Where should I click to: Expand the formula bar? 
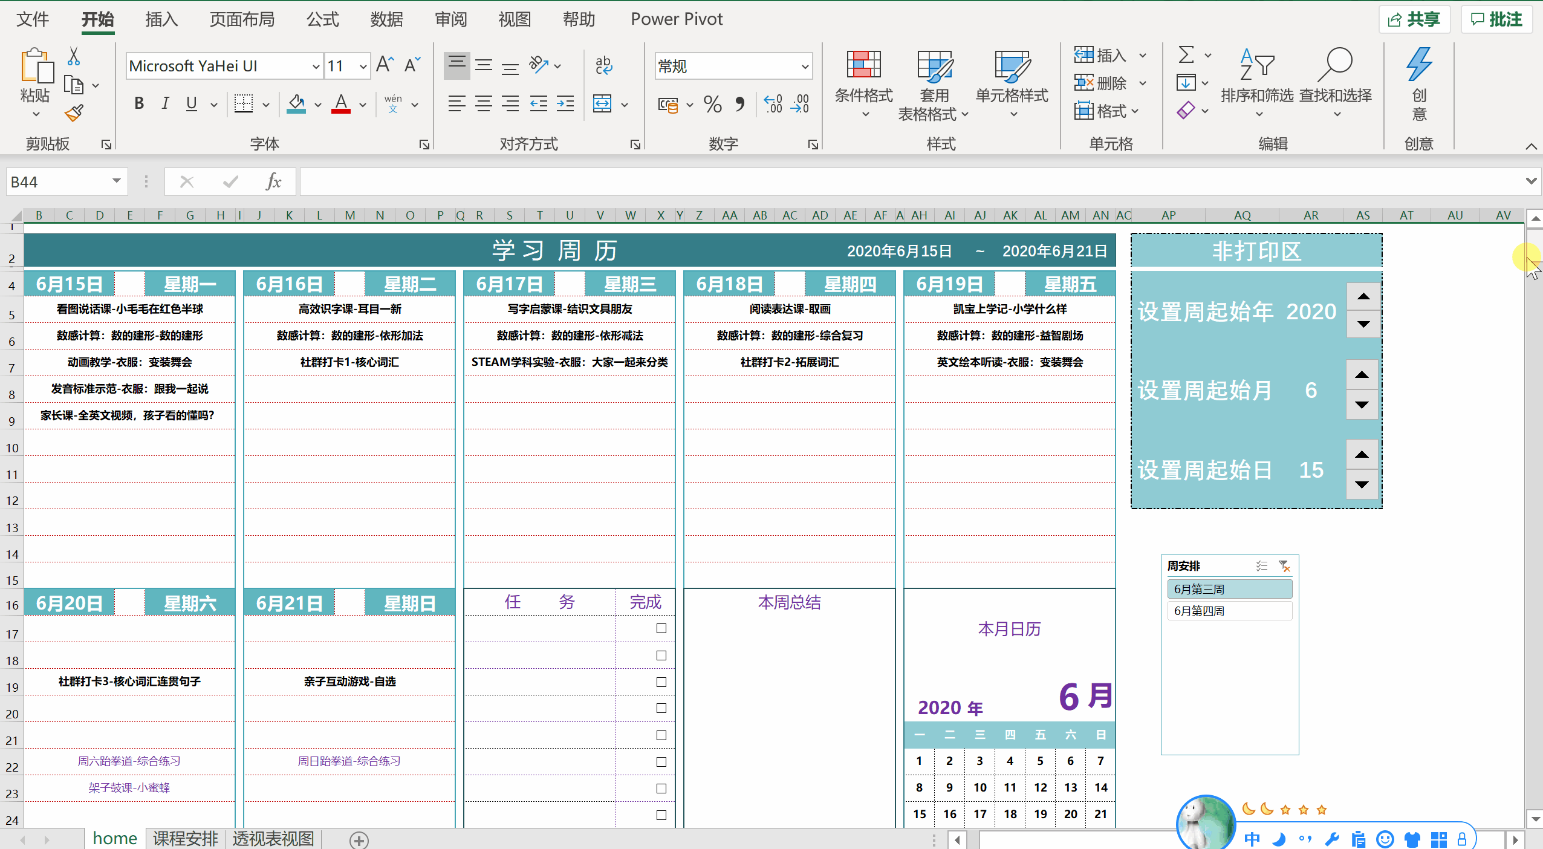(x=1531, y=181)
